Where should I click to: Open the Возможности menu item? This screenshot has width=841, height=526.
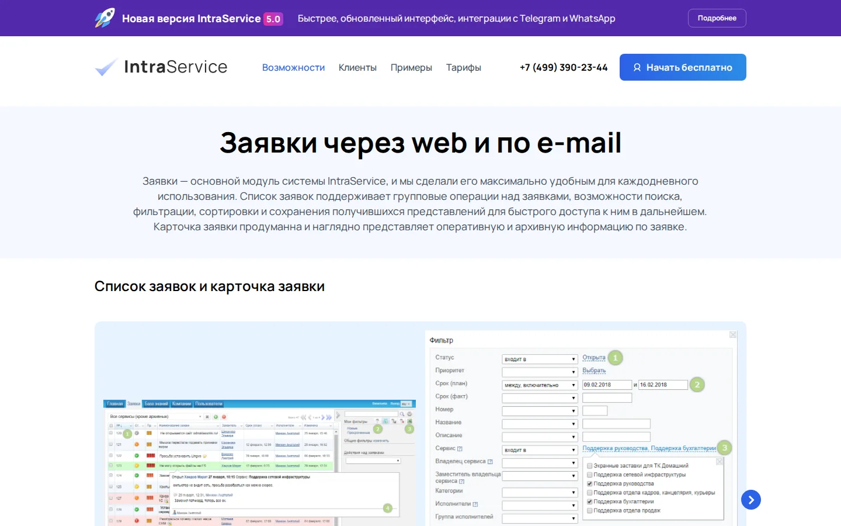point(293,67)
